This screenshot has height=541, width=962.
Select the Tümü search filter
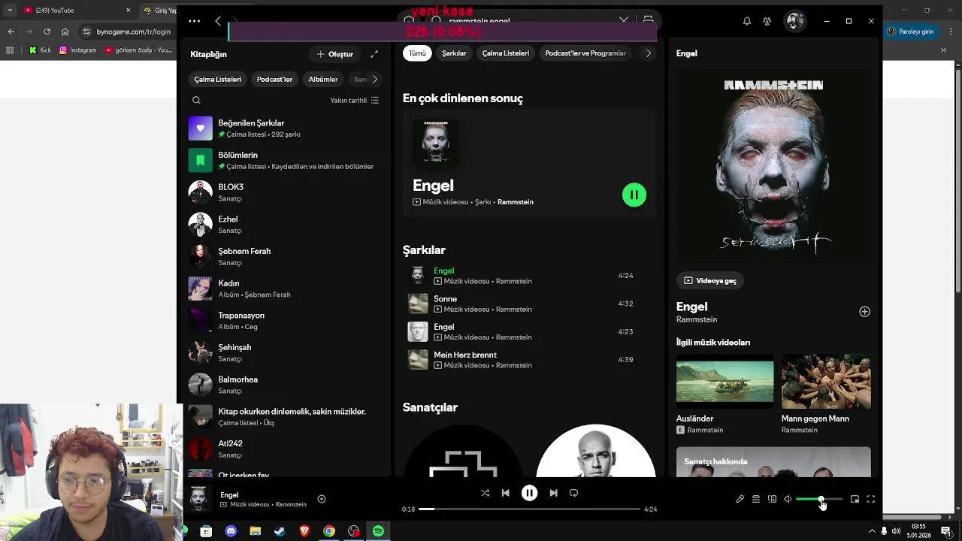point(417,53)
